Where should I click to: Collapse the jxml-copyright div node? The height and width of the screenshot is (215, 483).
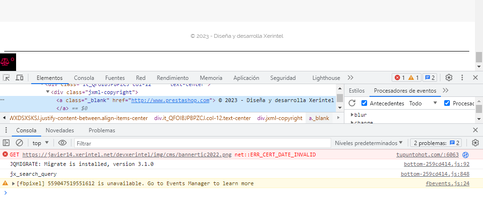coord(48,92)
